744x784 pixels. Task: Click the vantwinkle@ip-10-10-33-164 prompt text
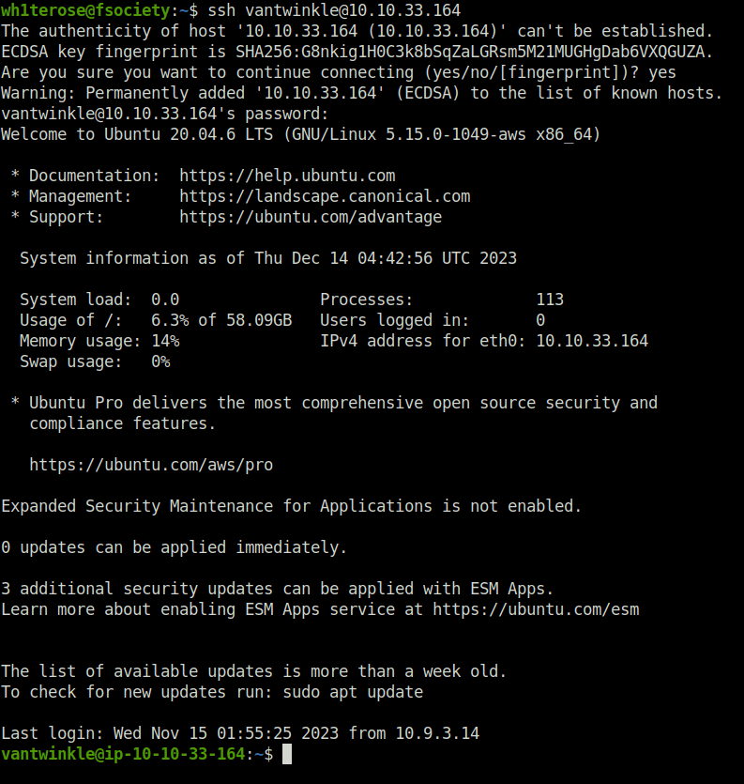pyautogui.click(x=123, y=754)
